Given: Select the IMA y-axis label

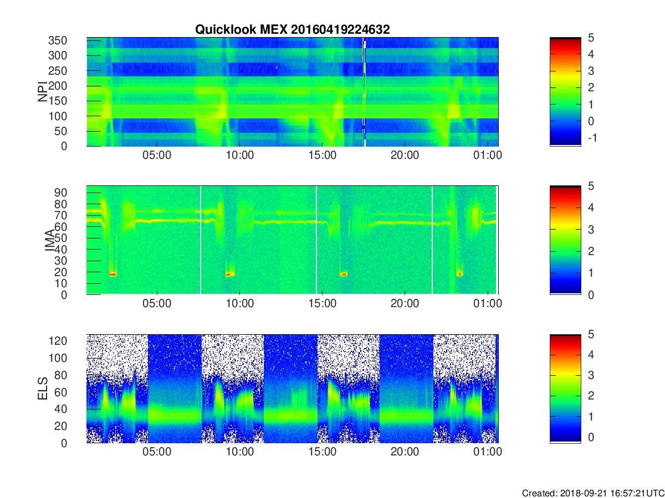Looking at the screenshot, I should click(x=50, y=240).
